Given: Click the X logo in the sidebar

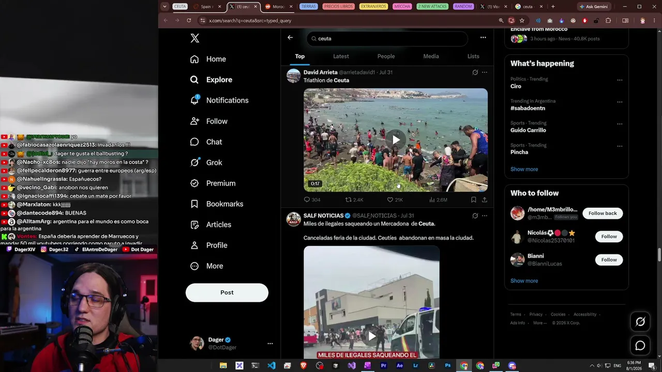Looking at the screenshot, I should (194, 38).
